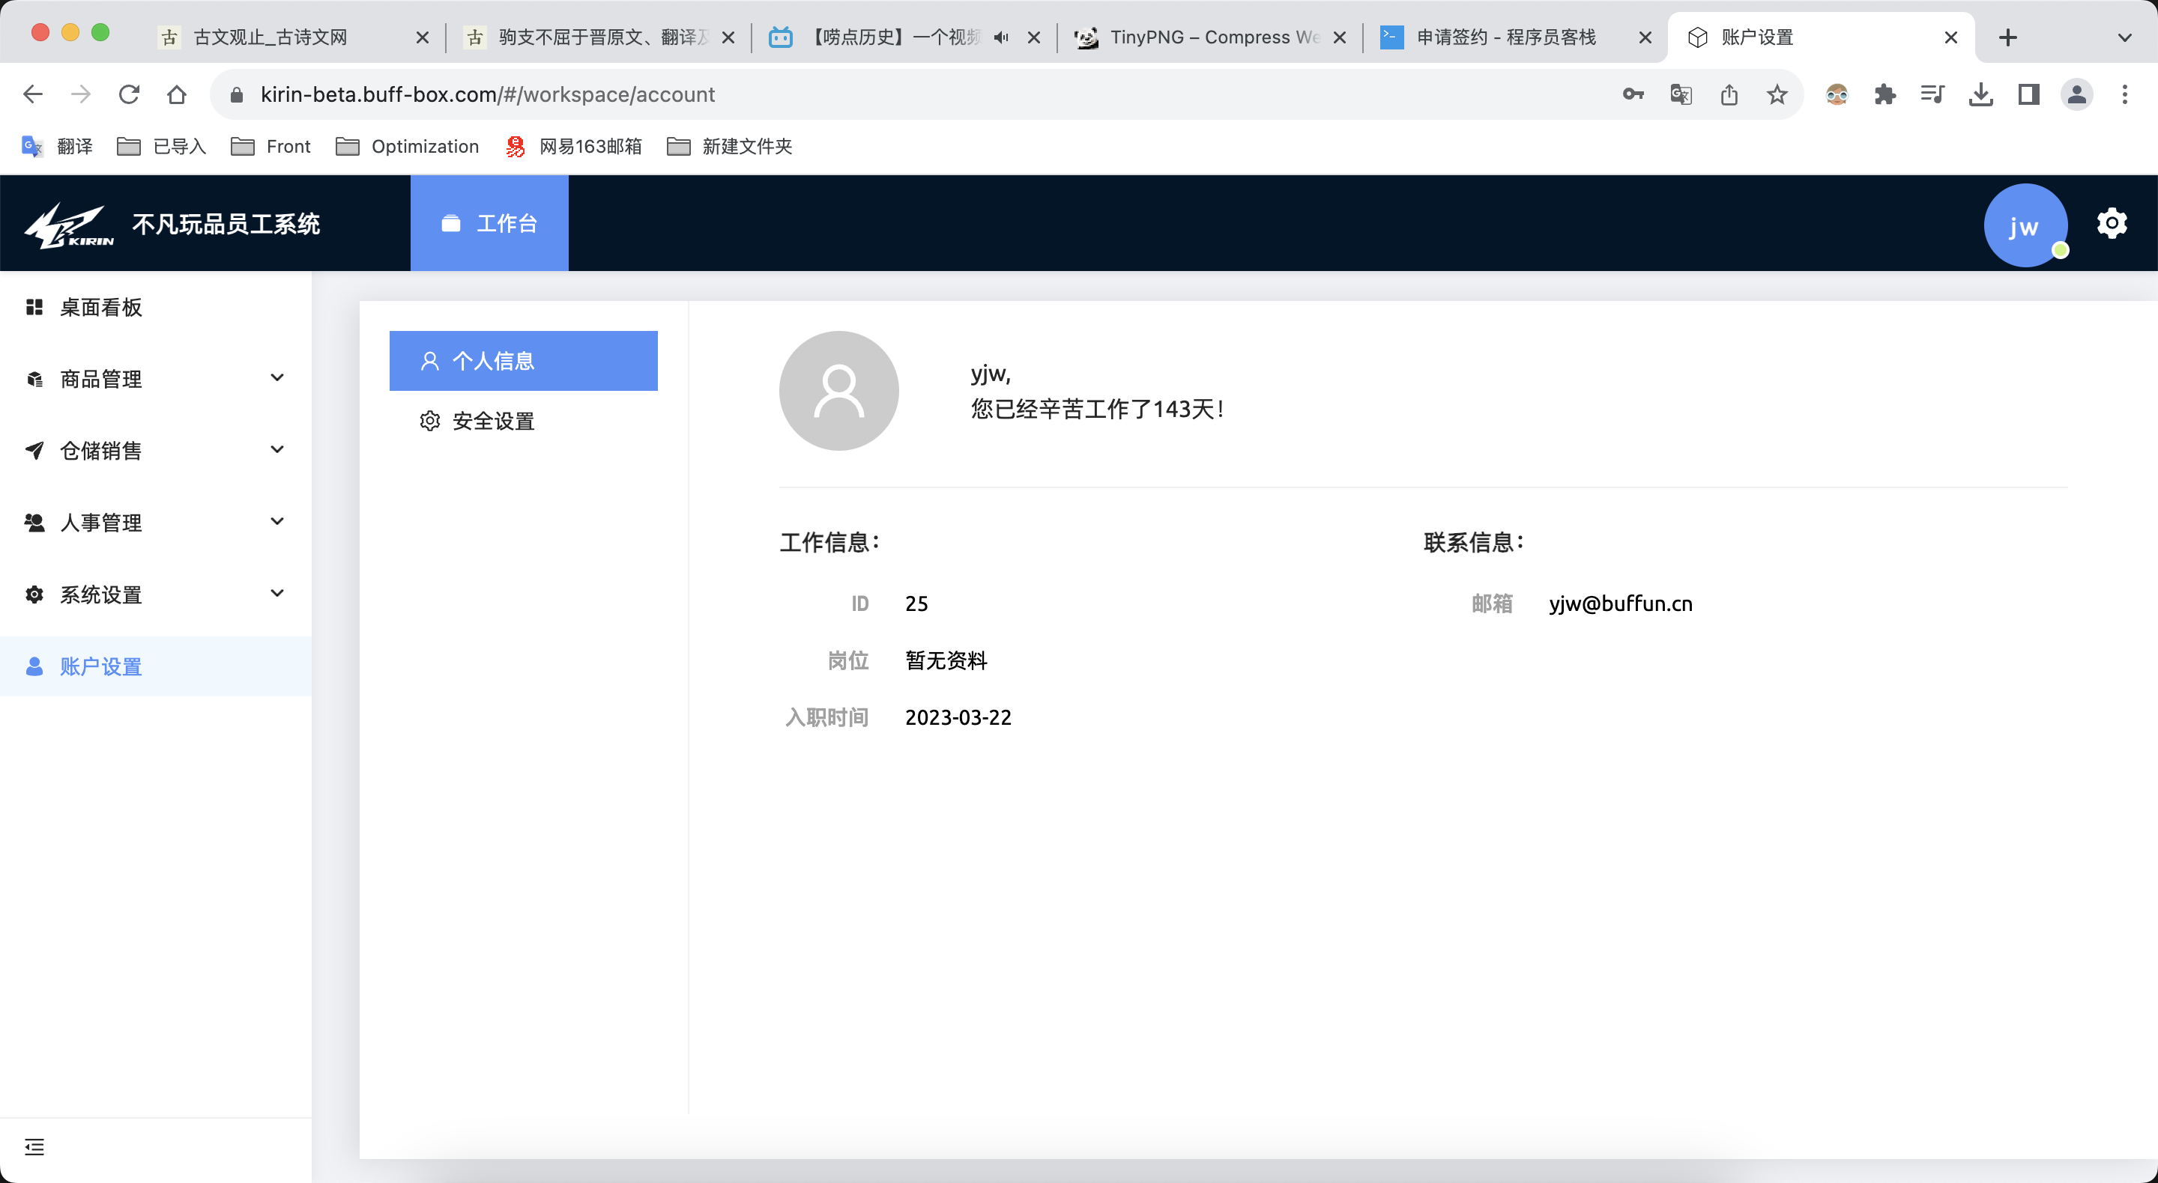Click the 人事管理 people icon
2158x1183 pixels.
click(x=34, y=523)
